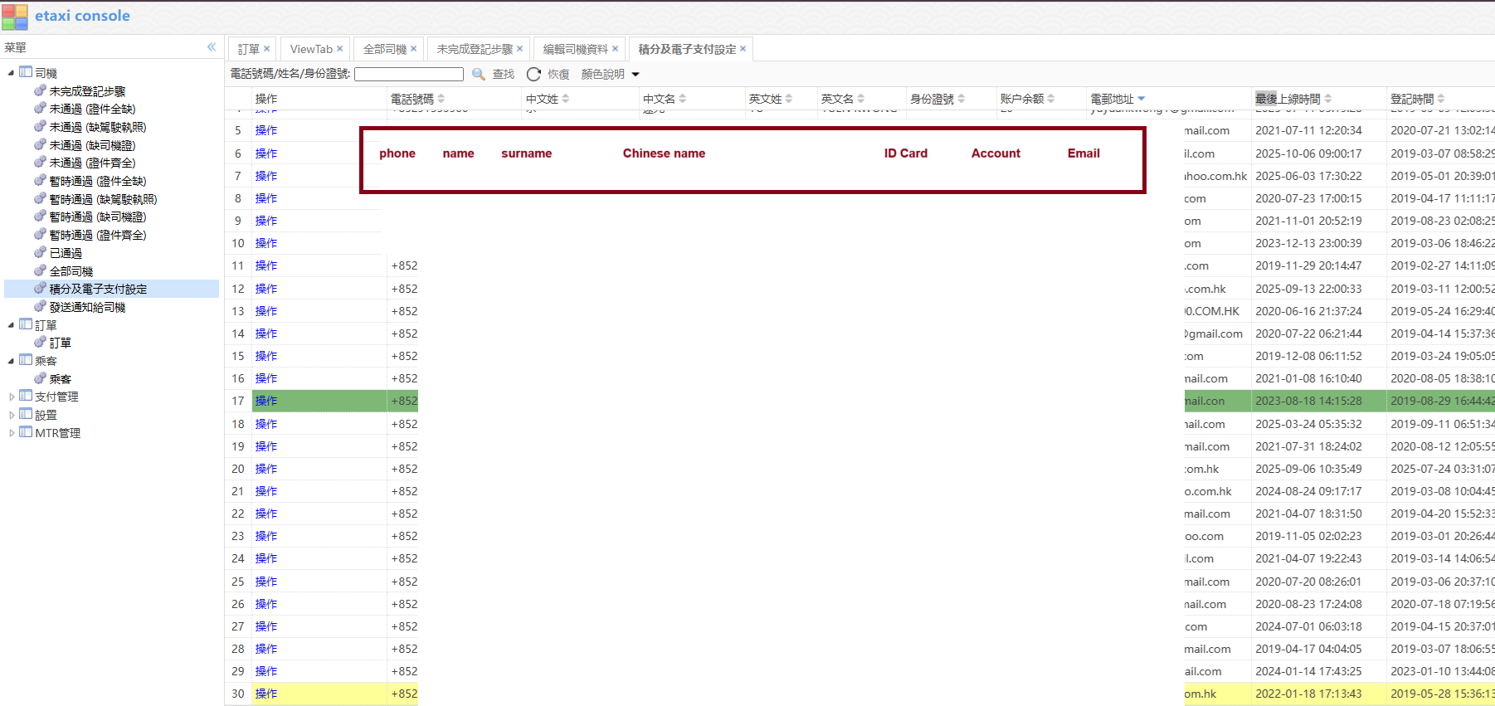Image resolution: width=1495 pixels, height=706 pixels.
Task: Switch to the 未完成登記步驟 tab
Action: pyautogui.click(x=475, y=49)
